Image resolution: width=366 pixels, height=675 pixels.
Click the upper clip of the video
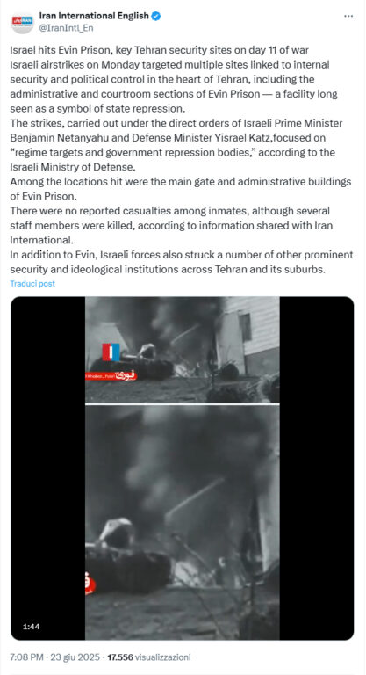tap(182, 350)
